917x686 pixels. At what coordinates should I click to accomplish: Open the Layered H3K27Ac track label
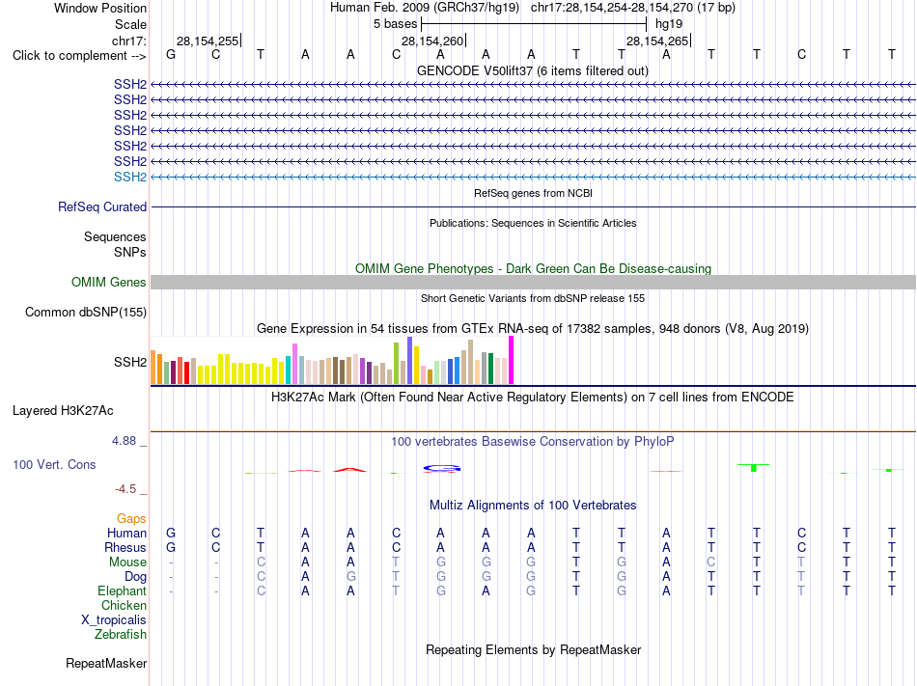pyautogui.click(x=63, y=411)
